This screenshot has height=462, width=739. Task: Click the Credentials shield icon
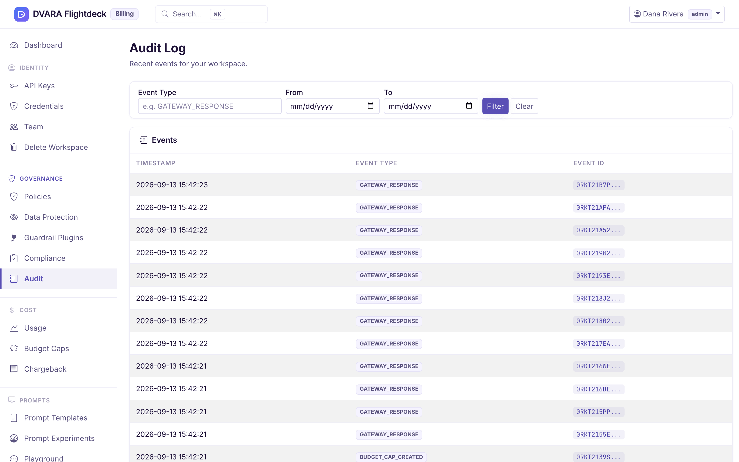coord(14,106)
